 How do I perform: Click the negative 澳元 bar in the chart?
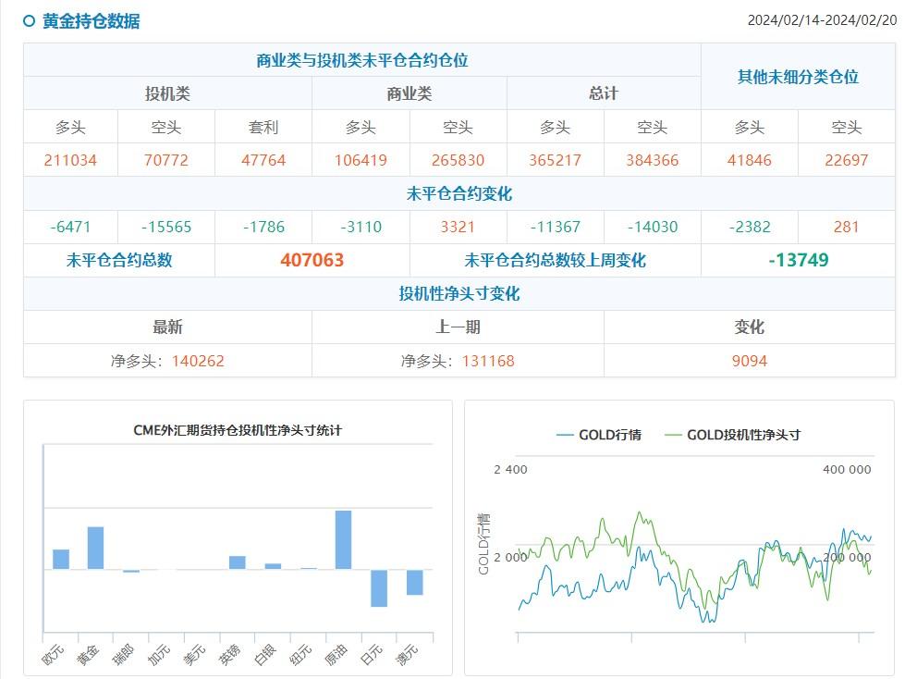point(414,585)
